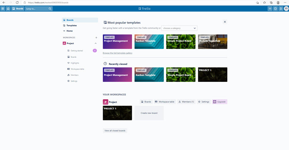Open PROJECT 1 board under Your Workspaces
The width and height of the screenshot is (289, 150).
(x=117, y=113)
